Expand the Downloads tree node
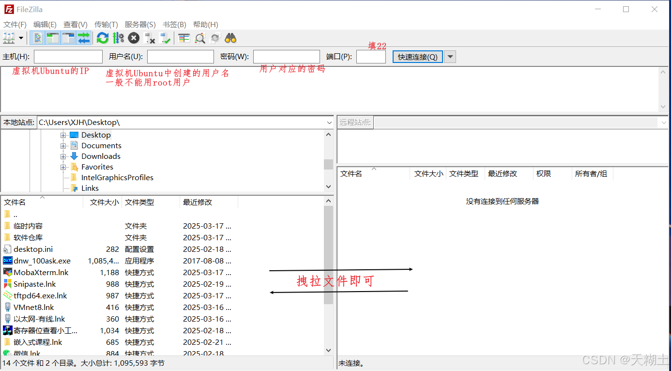The image size is (671, 371). pyautogui.click(x=63, y=156)
